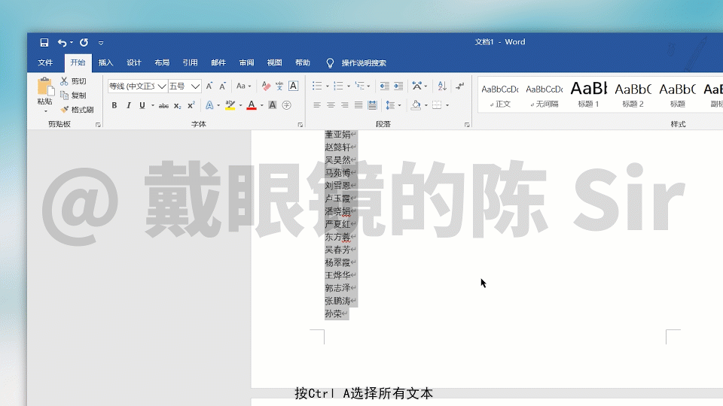Open the 布局 ribbon tab

coord(162,62)
